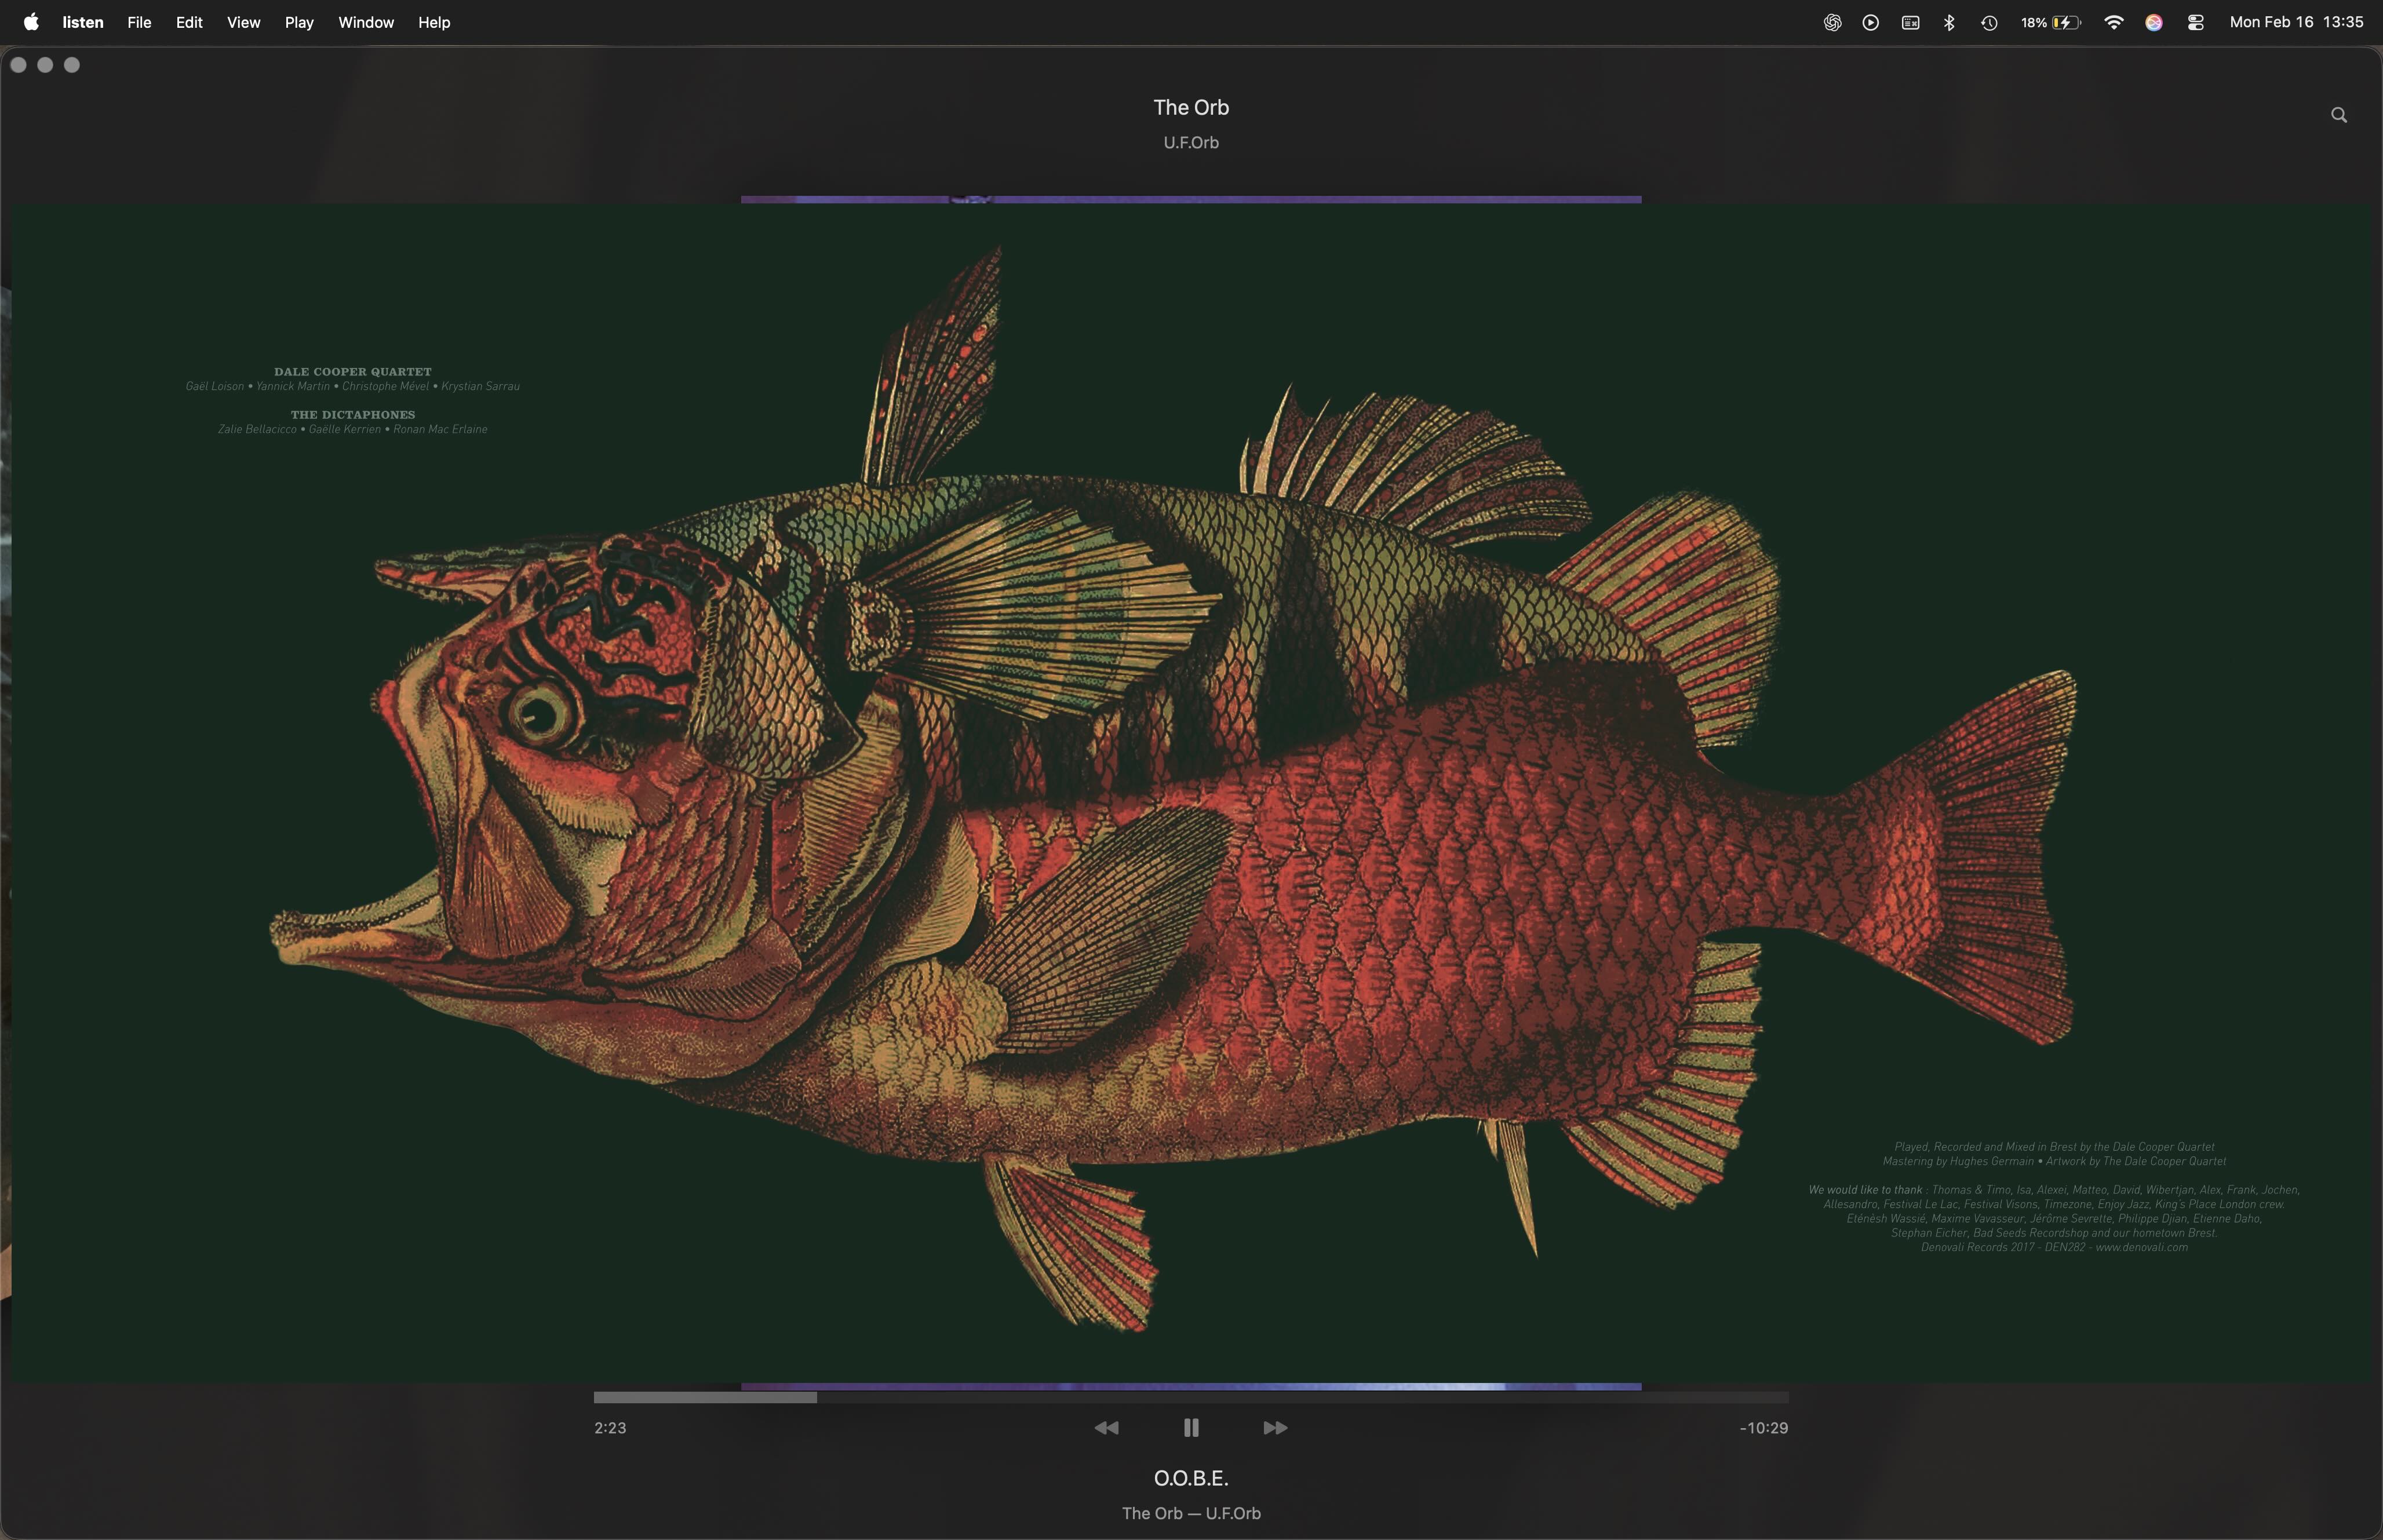Open the View menu

click(x=243, y=22)
